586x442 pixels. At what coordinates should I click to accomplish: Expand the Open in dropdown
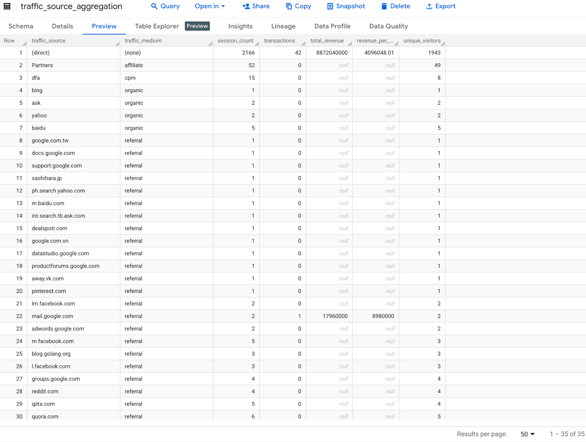click(209, 6)
